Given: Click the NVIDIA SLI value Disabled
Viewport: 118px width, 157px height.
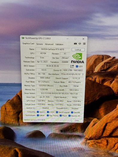Looking at the screenshot, I should pos(46,108).
